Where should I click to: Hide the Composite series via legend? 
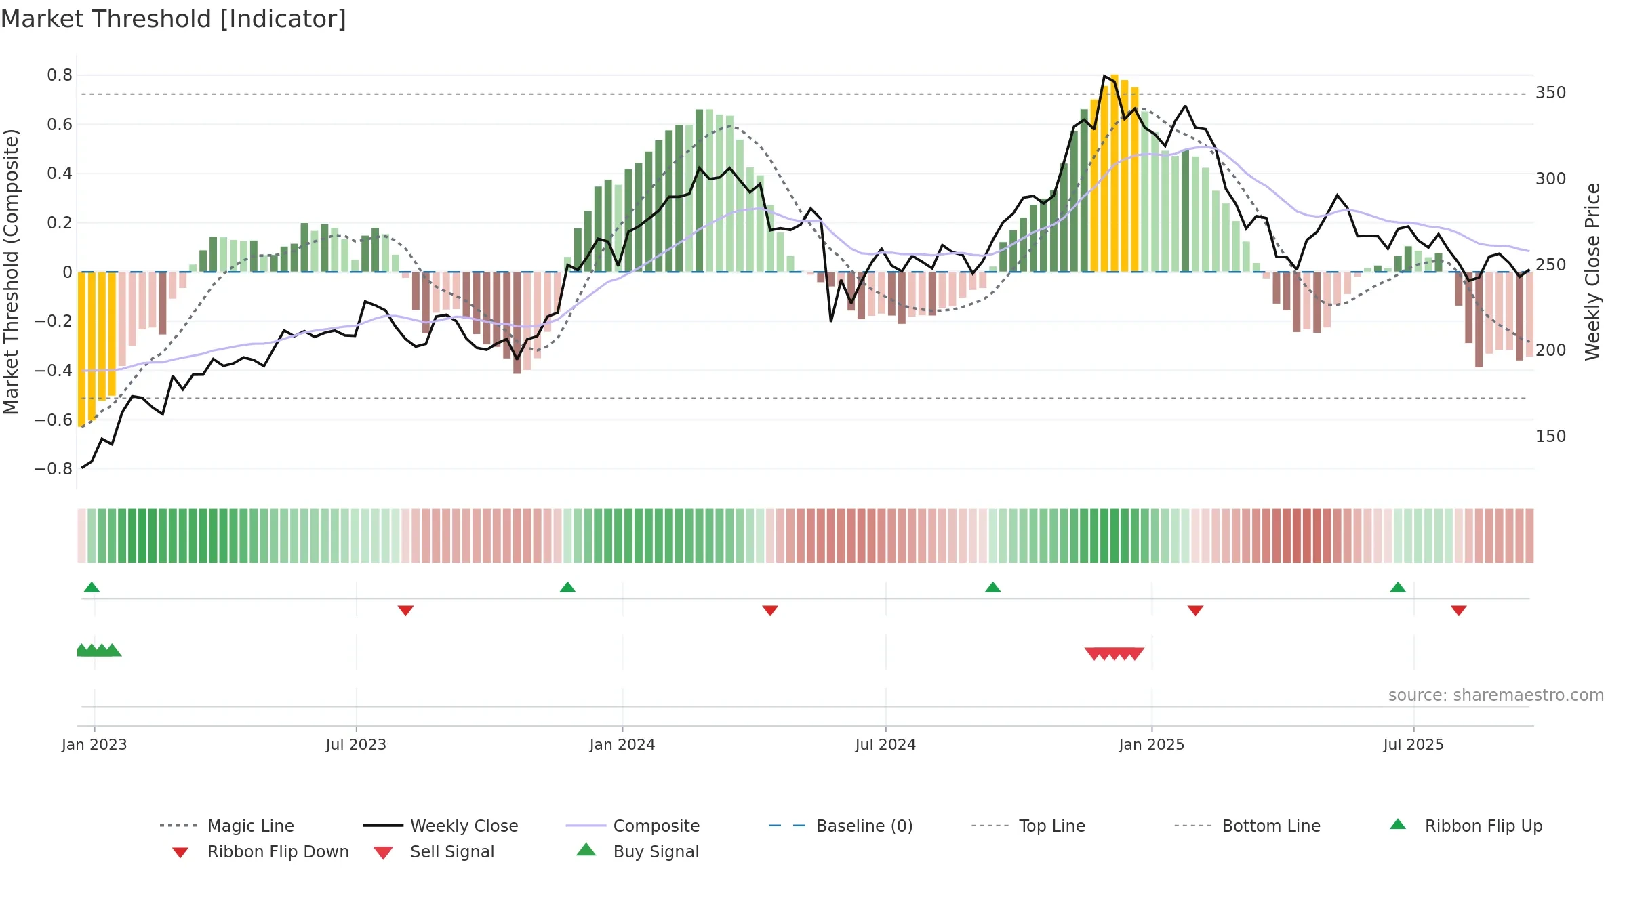632,826
